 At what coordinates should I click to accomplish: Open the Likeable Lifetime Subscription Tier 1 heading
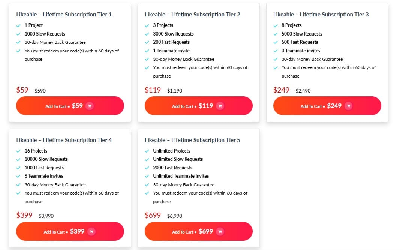tap(64, 14)
